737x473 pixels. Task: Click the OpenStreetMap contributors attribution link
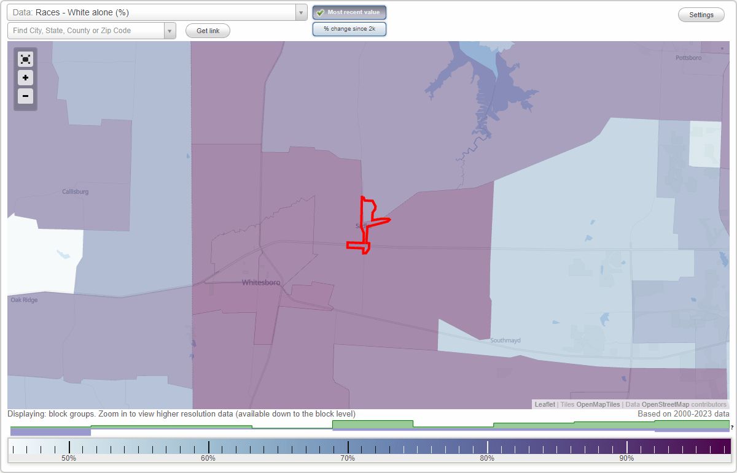click(x=680, y=404)
